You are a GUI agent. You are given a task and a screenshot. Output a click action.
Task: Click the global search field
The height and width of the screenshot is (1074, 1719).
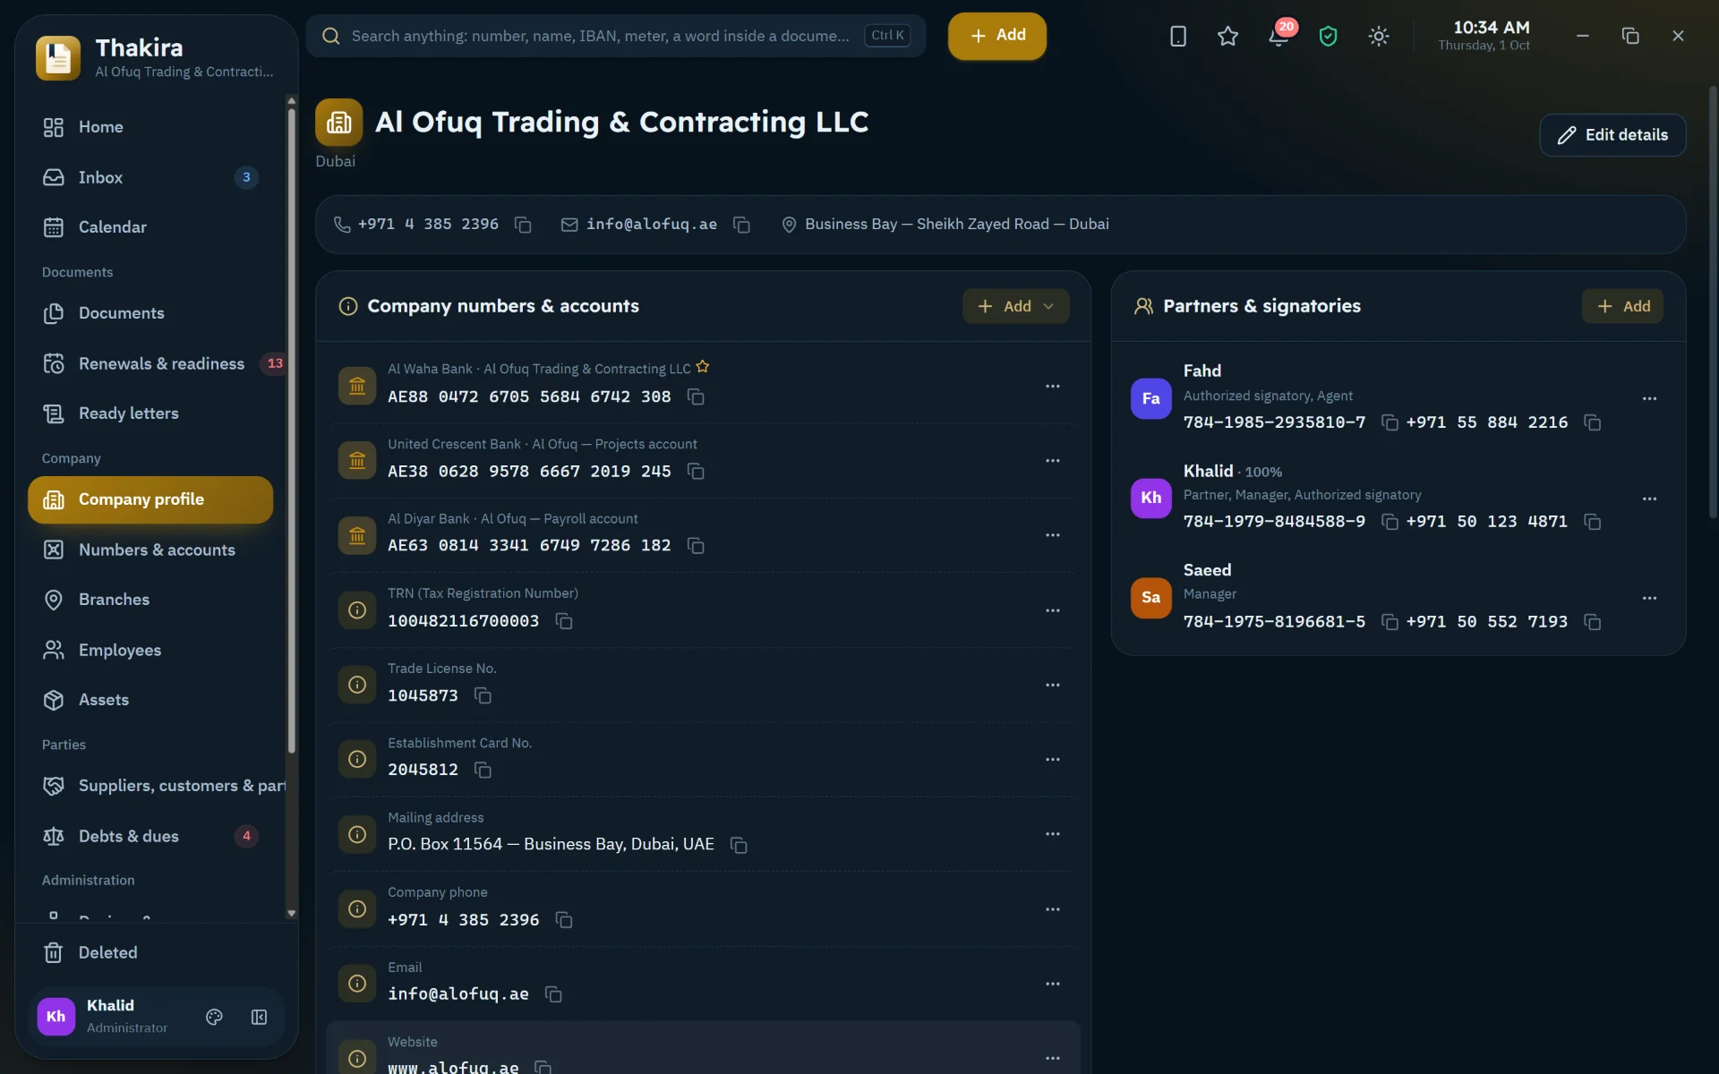click(616, 36)
